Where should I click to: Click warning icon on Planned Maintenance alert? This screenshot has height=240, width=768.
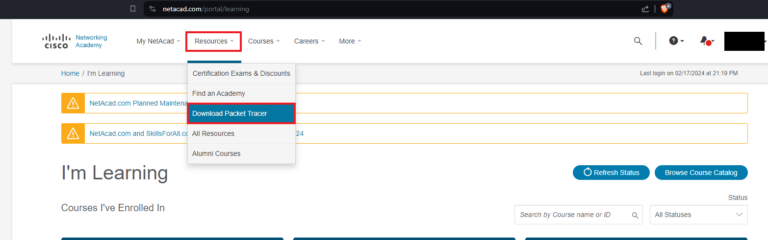(73, 103)
